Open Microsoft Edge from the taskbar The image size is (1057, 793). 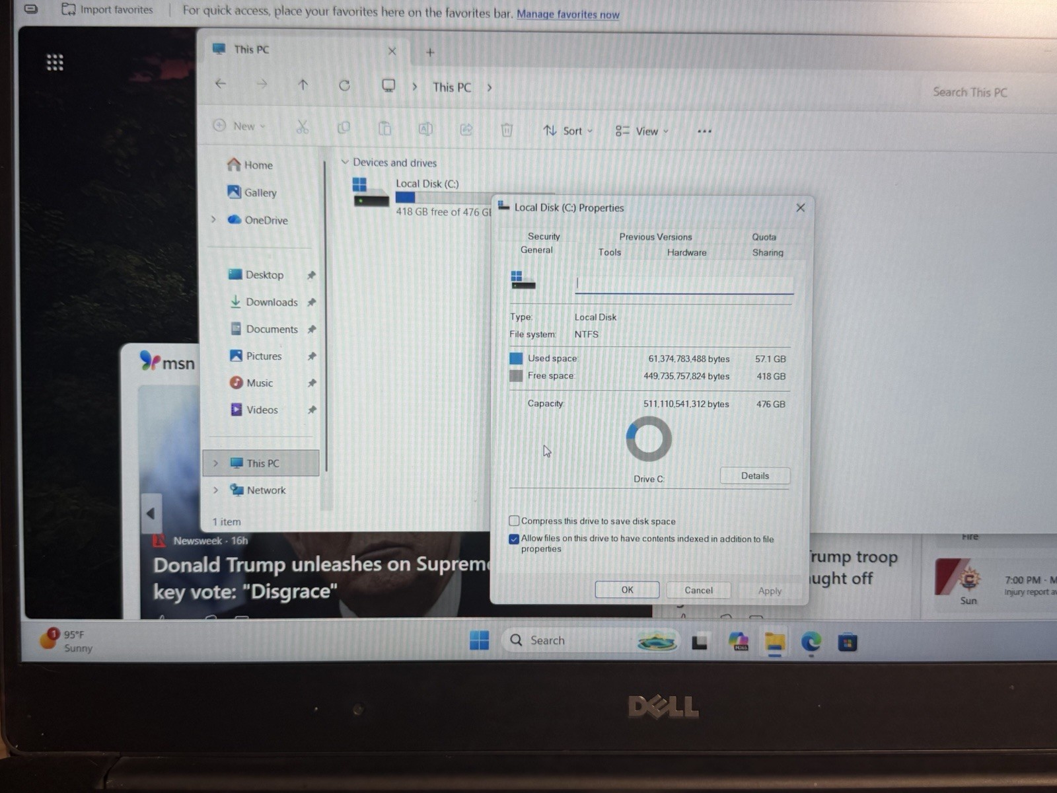pos(811,642)
